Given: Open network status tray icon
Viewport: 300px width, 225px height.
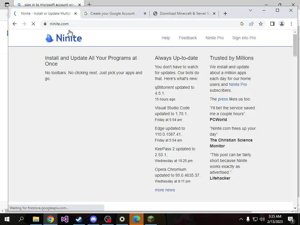Looking at the screenshot, I should click(x=255, y=219).
